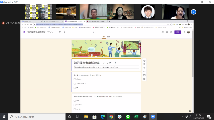Click the move to folder icon
Image resolution: width=214 pixels, height=120 pixels.
pos(60,32)
